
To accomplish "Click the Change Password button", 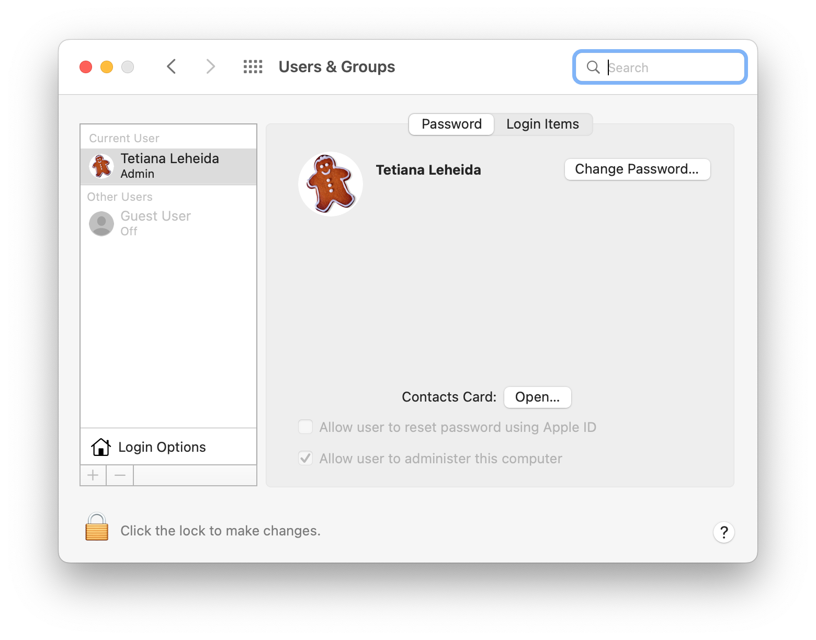I will [x=637, y=169].
